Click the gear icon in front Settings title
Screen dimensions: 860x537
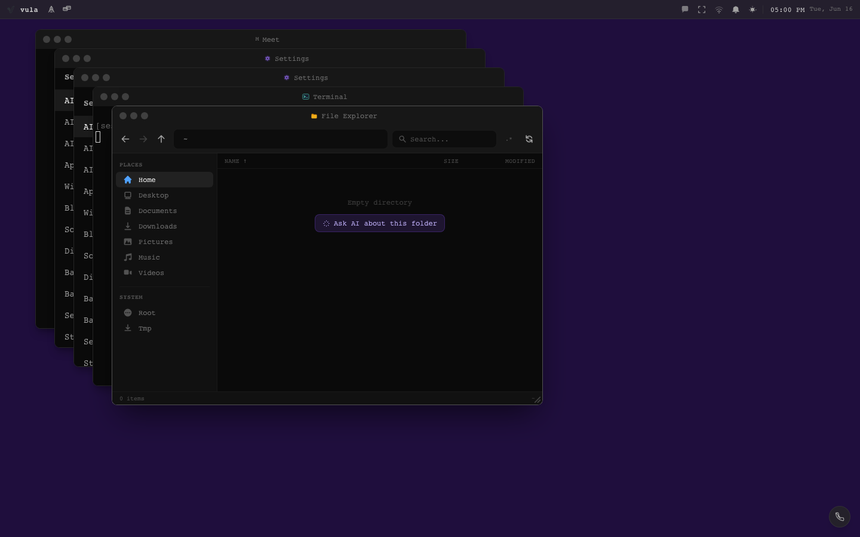(287, 78)
